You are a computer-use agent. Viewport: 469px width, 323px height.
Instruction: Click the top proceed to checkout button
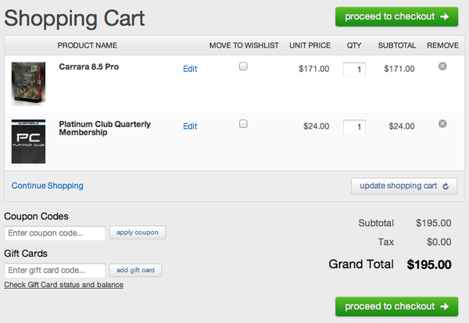(396, 16)
